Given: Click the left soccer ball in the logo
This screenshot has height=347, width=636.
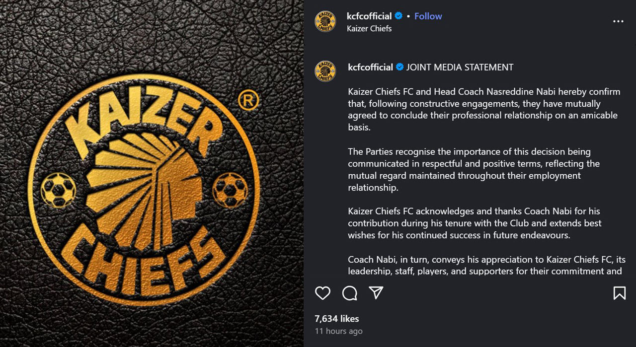Looking at the screenshot, I should click(59, 190).
